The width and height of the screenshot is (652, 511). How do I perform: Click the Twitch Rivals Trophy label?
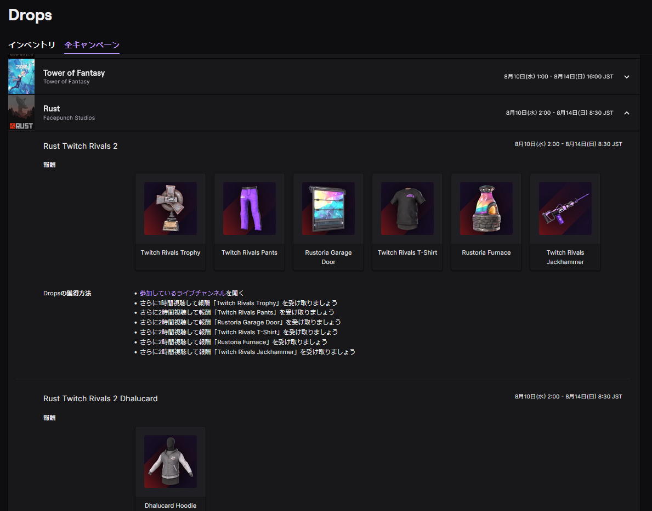click(171, 252)
